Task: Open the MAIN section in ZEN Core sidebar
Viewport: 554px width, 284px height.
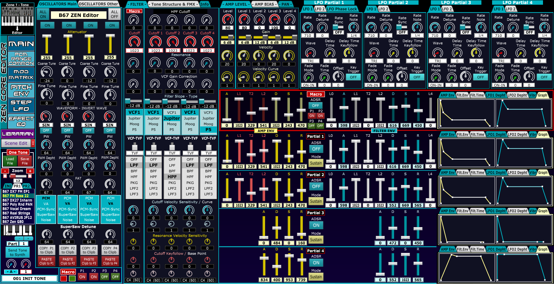Action: coord(21,44)
